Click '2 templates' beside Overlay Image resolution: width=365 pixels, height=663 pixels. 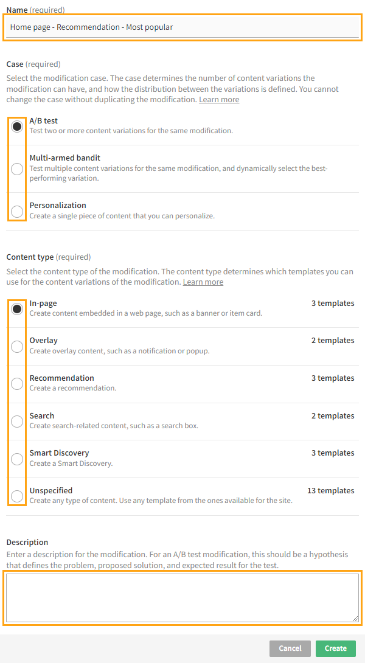point(333,341)
